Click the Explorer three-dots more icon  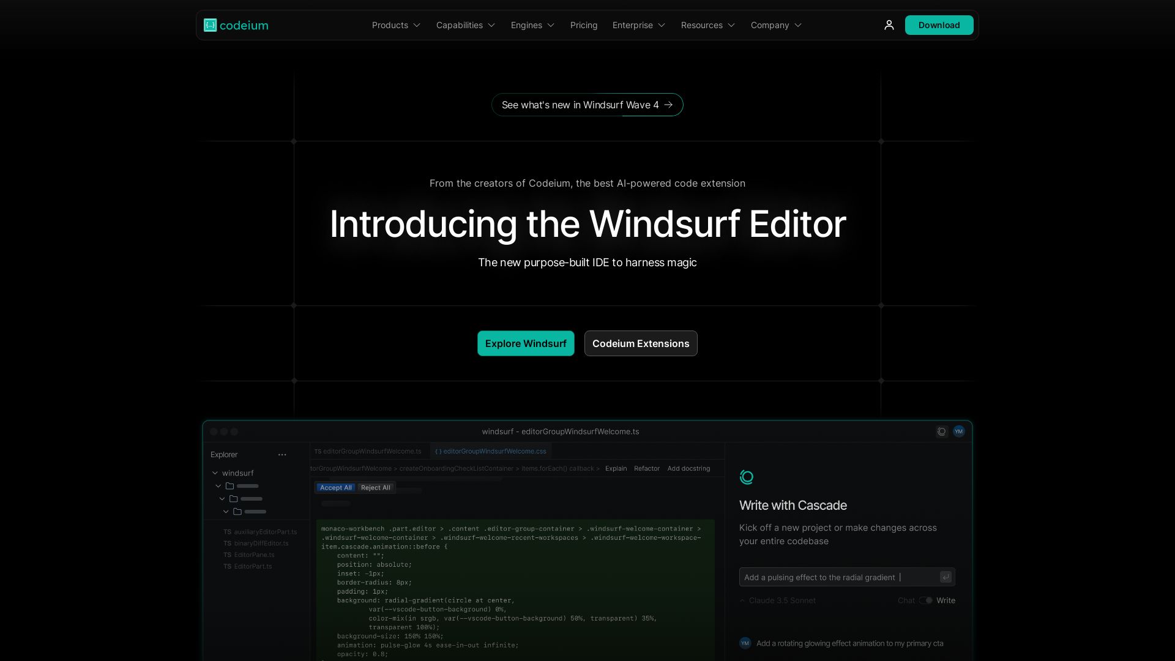[x=282, y=455]
